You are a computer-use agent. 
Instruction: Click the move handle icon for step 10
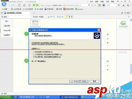(108, 61)
